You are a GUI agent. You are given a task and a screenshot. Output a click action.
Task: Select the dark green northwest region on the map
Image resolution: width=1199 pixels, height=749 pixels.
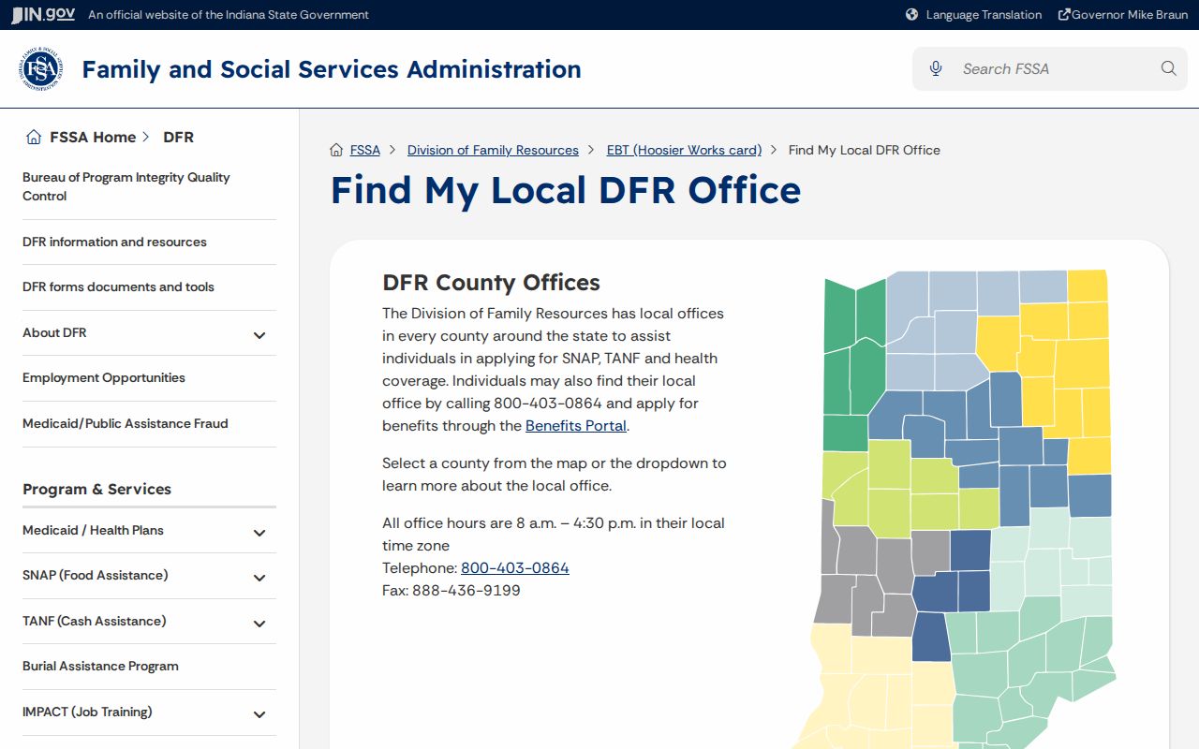point(852,365)
